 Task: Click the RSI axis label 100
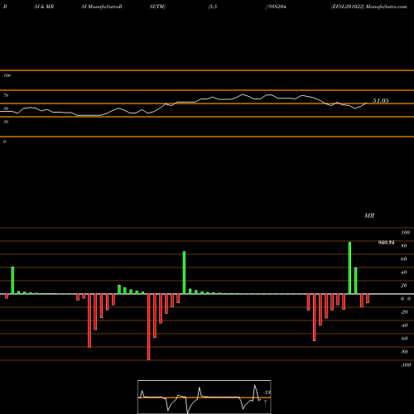click(x=7, y=75)
